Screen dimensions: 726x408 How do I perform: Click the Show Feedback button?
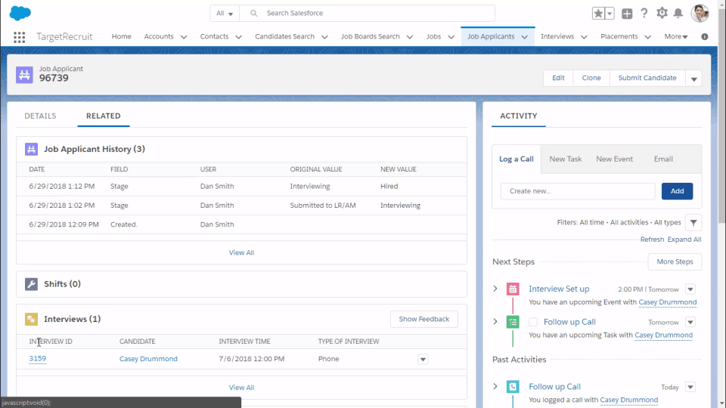click(x=423, y=319)
